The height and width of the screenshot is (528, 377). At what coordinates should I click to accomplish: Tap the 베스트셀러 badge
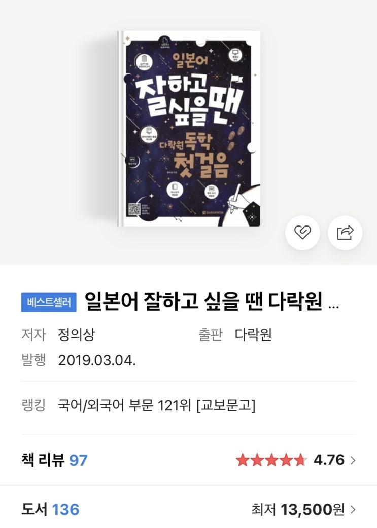49,302
